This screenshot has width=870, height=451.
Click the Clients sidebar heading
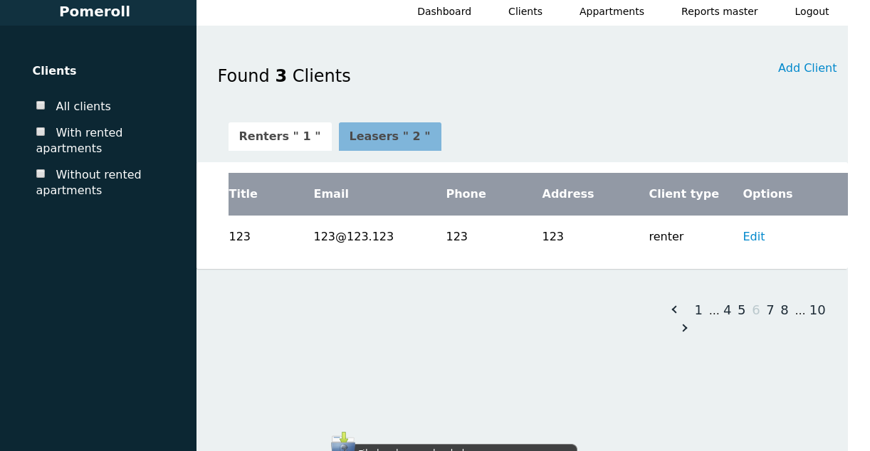pyautogui.click(x=54, y=71)
